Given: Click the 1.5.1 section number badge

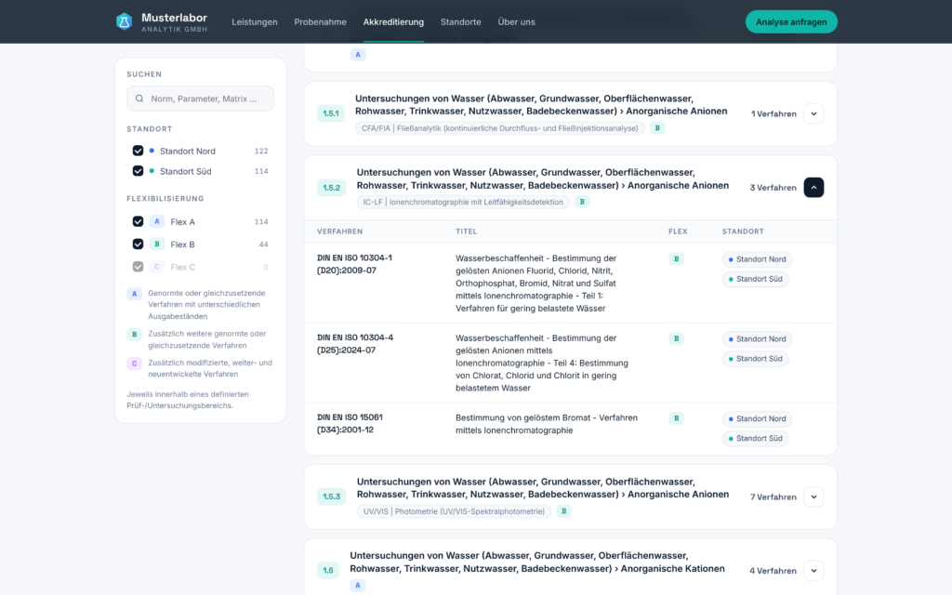Looking at the screenshot, I should [x=330, y=113].
